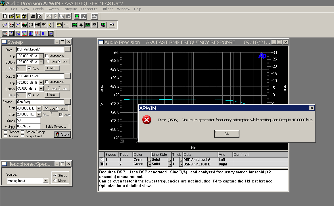Screen dimensions: 334x206
Task: Open Sweep panel green arrow icon
Action: (74, 25)
